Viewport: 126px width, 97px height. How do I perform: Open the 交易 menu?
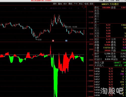point(112,0)
